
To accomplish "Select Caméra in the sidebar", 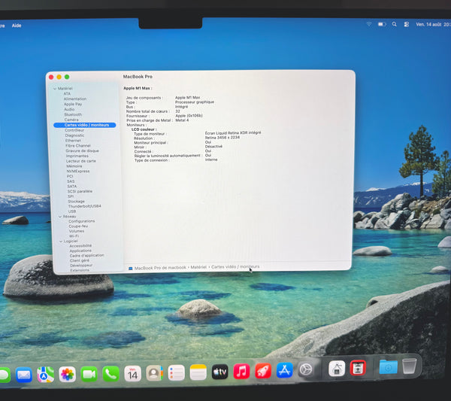I will pyautogui.click(x=71, y=120).
